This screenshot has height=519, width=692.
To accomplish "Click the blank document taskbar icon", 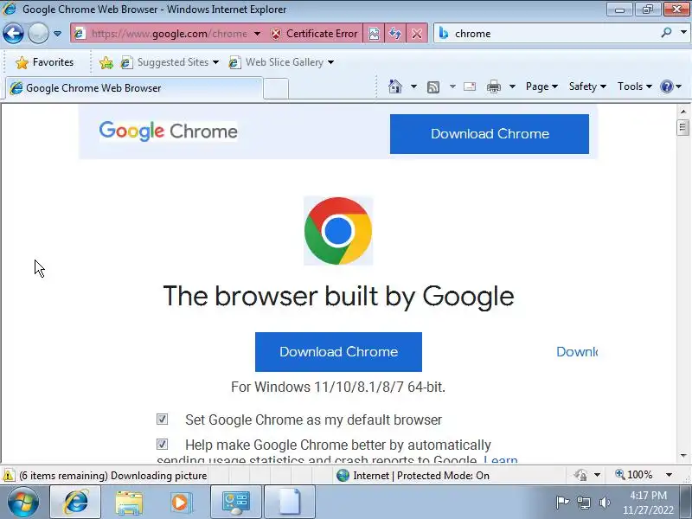I will point(290,503).
